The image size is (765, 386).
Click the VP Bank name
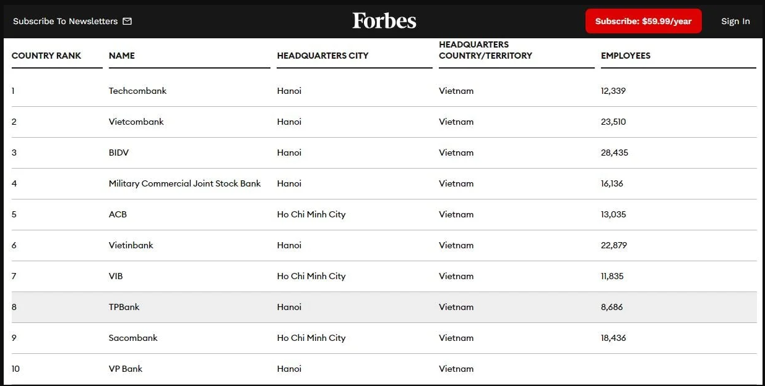click(126, 369)
